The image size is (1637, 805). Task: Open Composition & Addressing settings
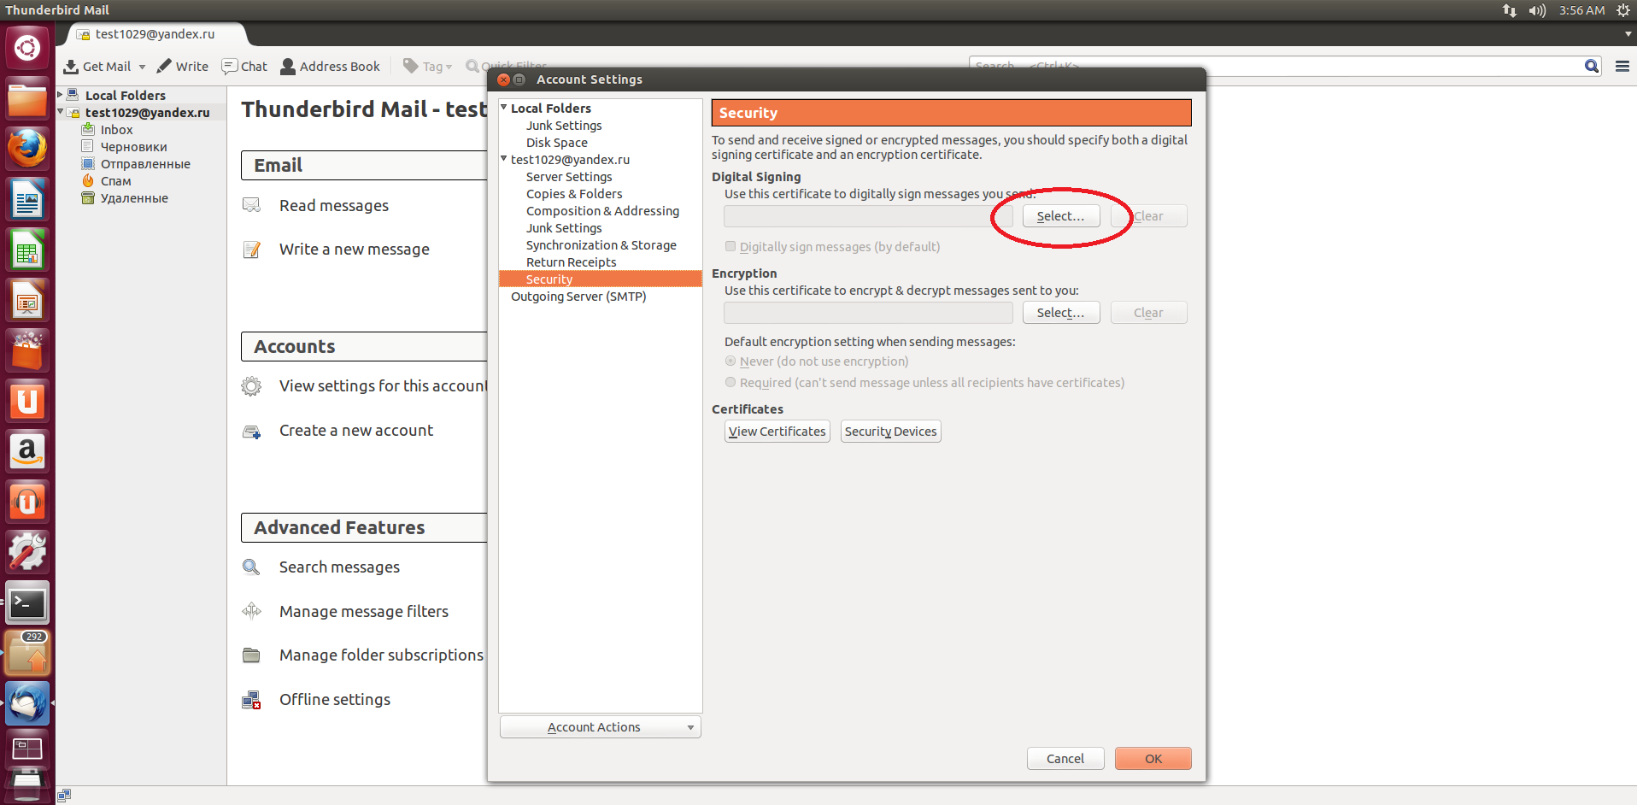pyautogui.click(x=602, y=211)
